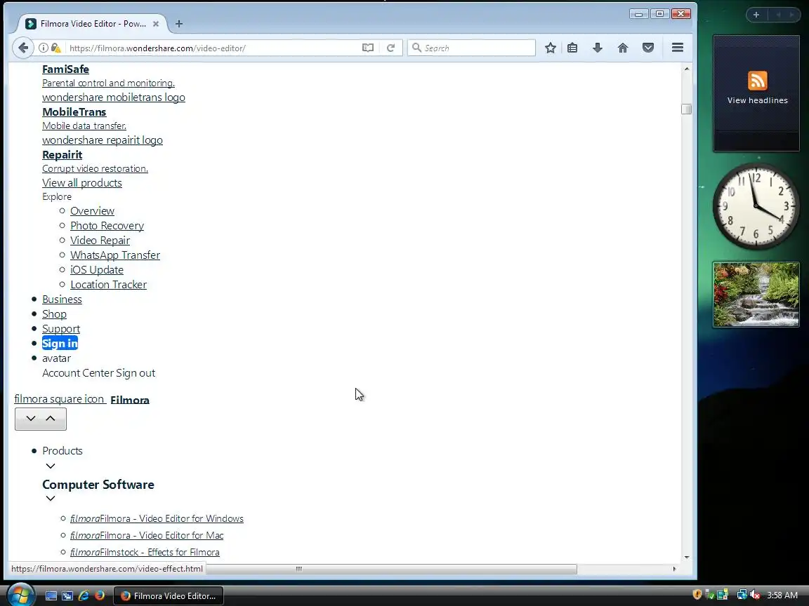Open the Video Repair link
This screenshot has width=809, height=606.
click(100, 240)
